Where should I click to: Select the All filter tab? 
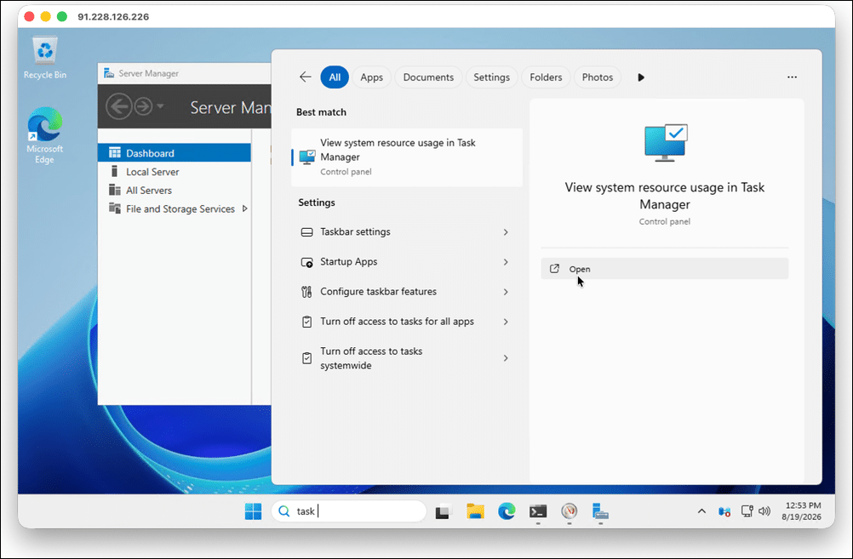[335, 77]
